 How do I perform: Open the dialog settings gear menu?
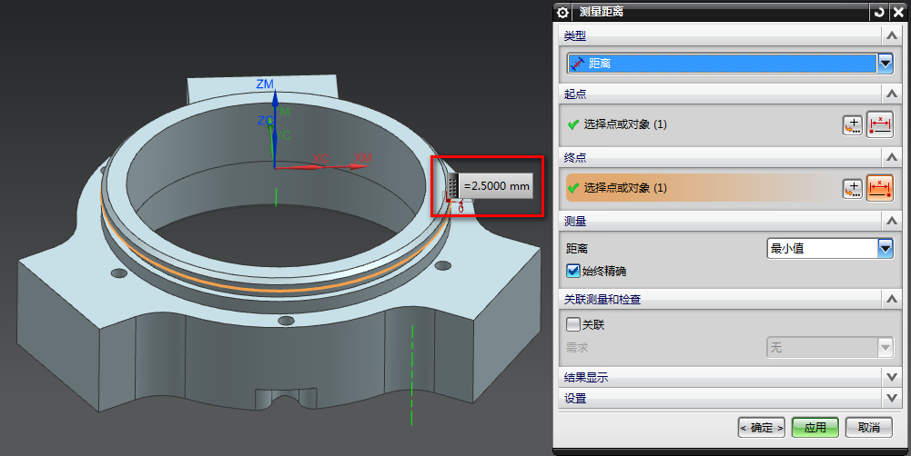(x=563, y=12)
